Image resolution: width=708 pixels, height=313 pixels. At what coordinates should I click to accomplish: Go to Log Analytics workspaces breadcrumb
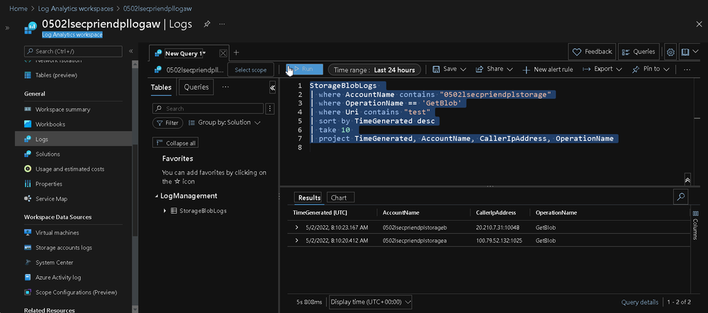[x=75, y=8]
